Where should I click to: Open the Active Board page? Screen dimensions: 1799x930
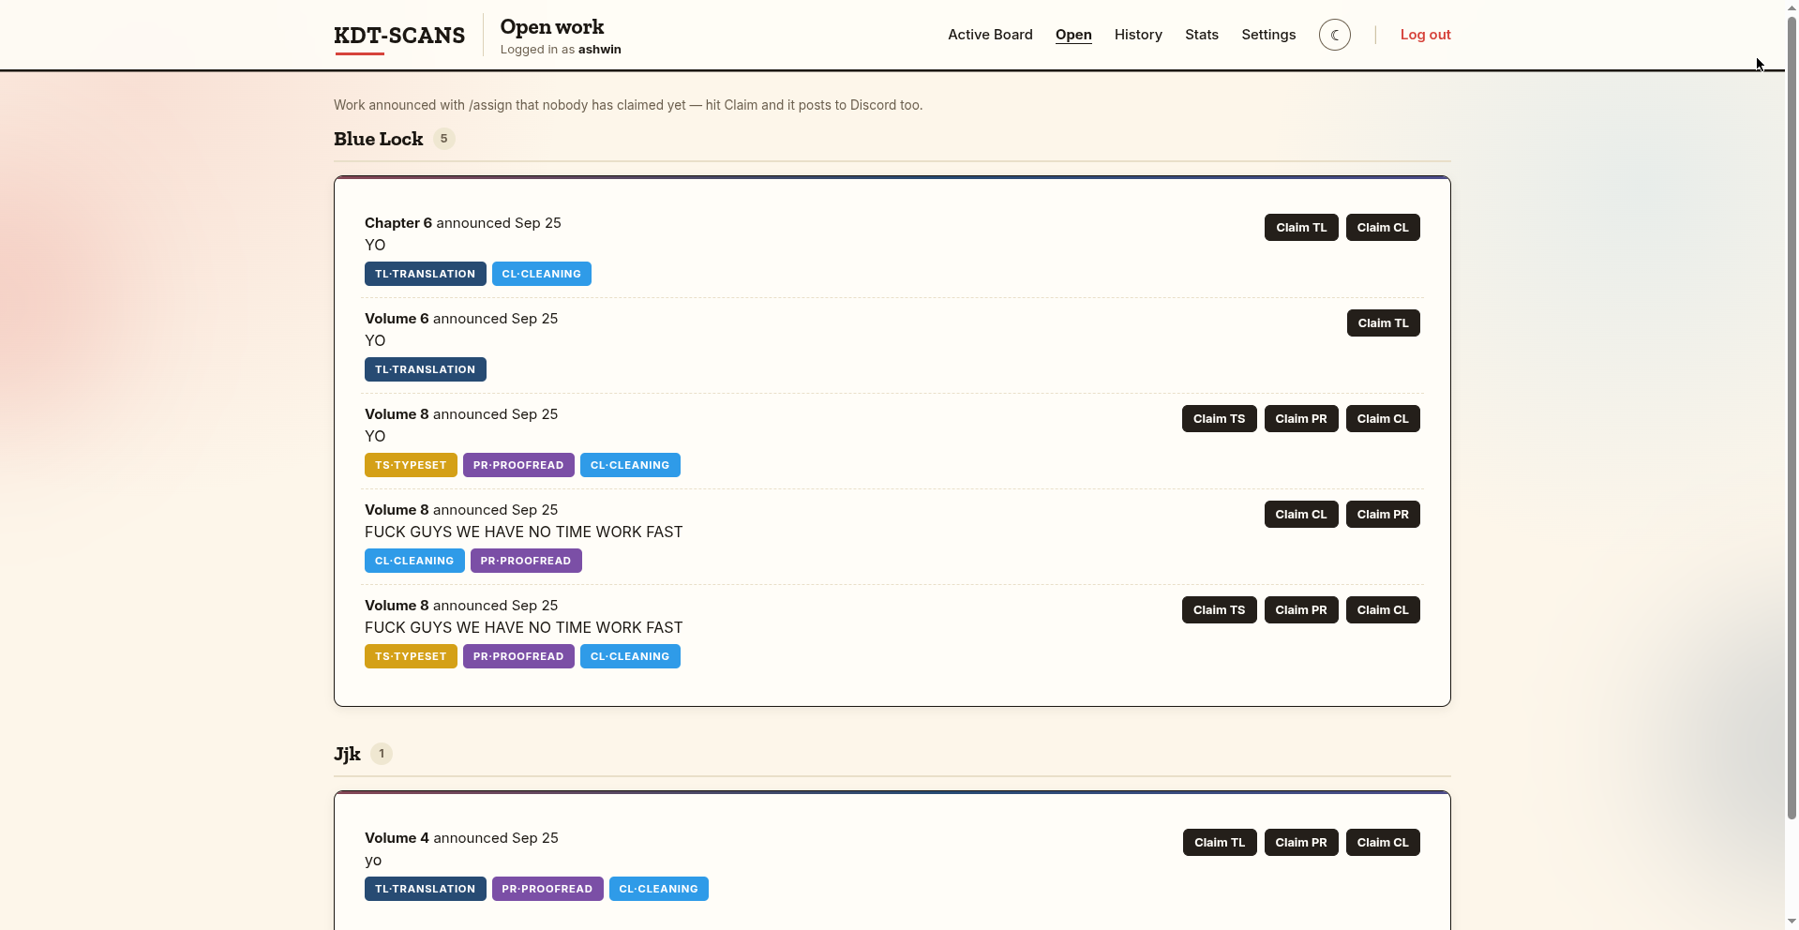tap(990, 35)
